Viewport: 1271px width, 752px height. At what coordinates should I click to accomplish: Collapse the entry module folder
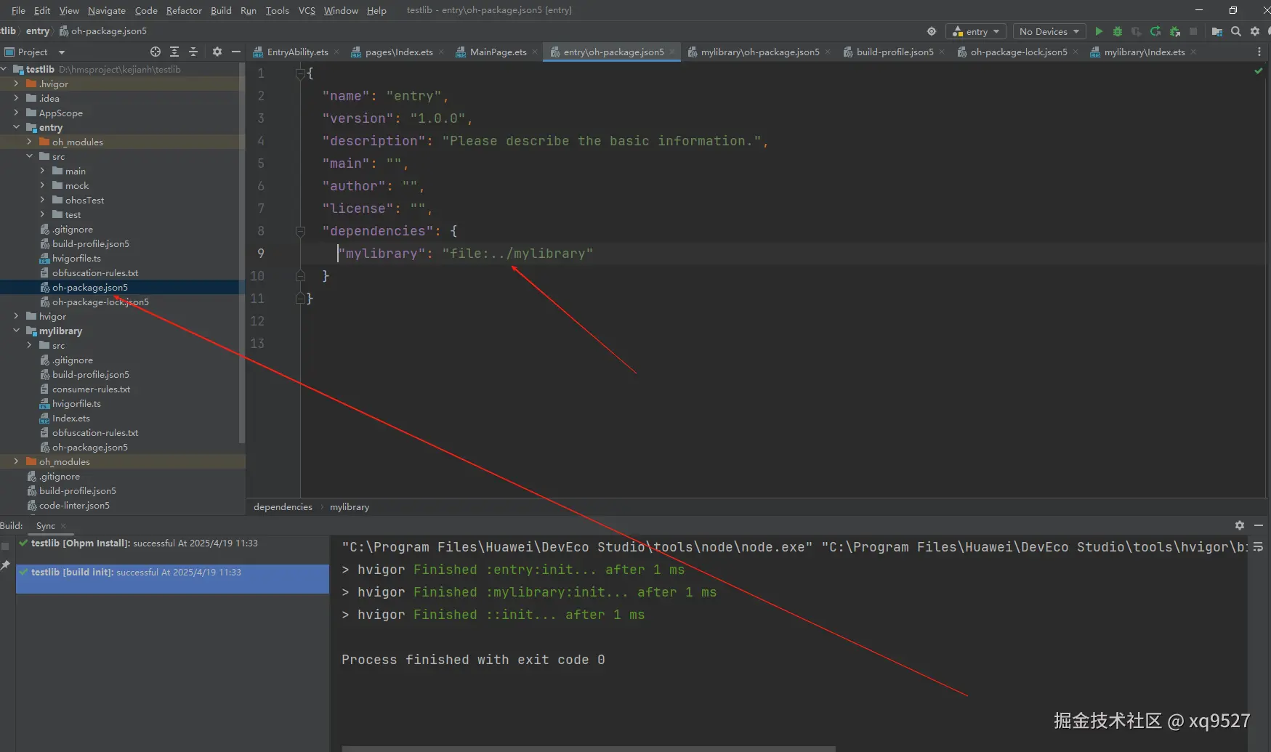[16, 127]
